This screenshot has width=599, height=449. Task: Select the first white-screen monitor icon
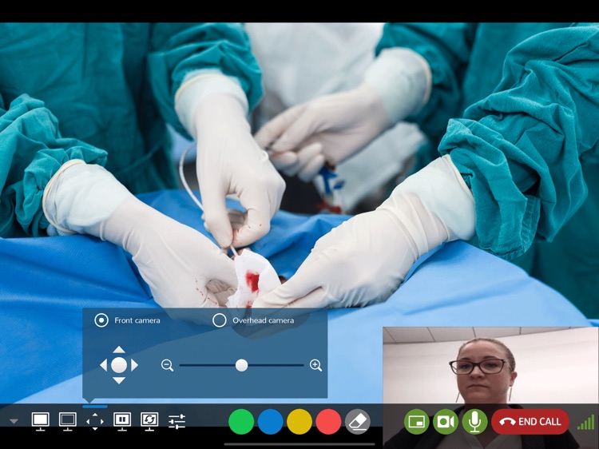pos(40,422)
